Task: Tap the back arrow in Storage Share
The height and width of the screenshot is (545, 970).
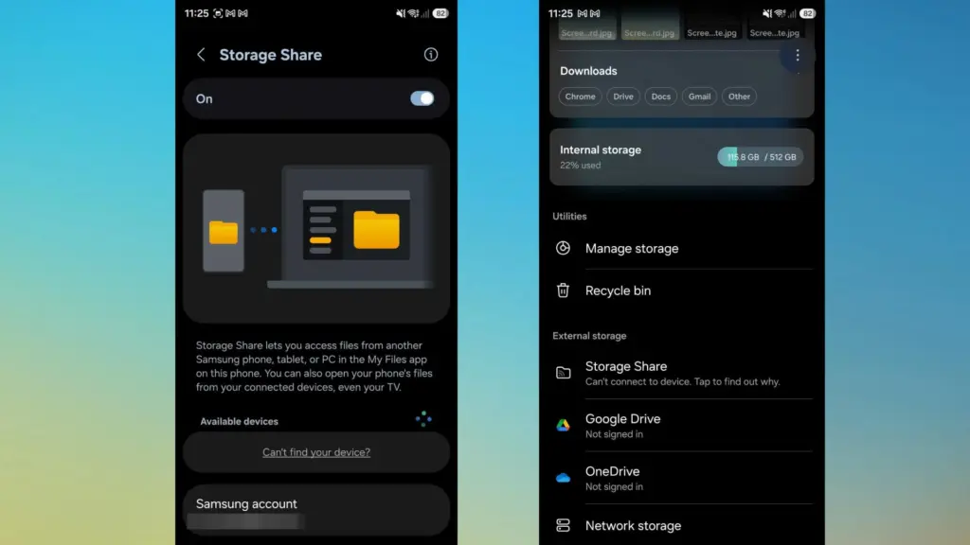Action: [201, 55]
